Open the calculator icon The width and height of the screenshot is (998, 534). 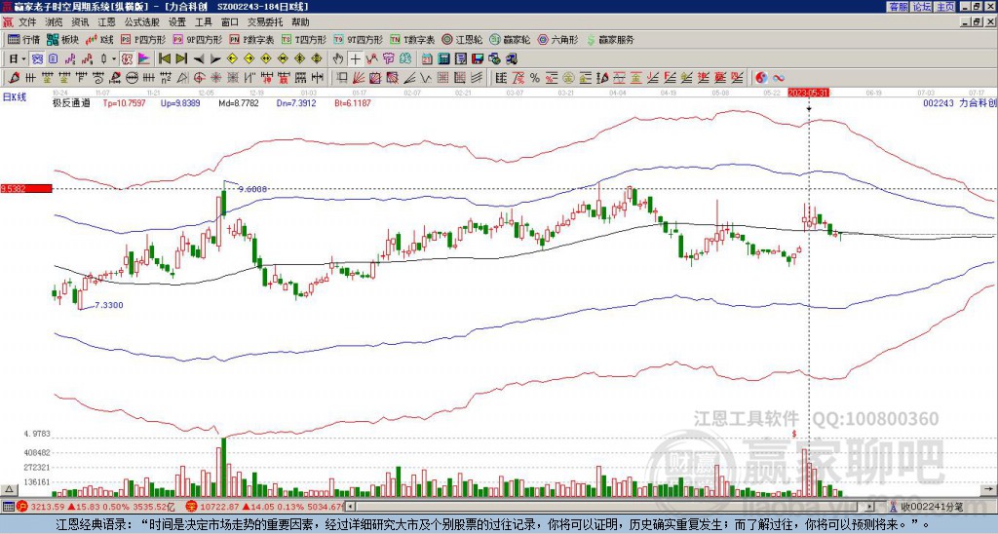(x=443, y=58)
